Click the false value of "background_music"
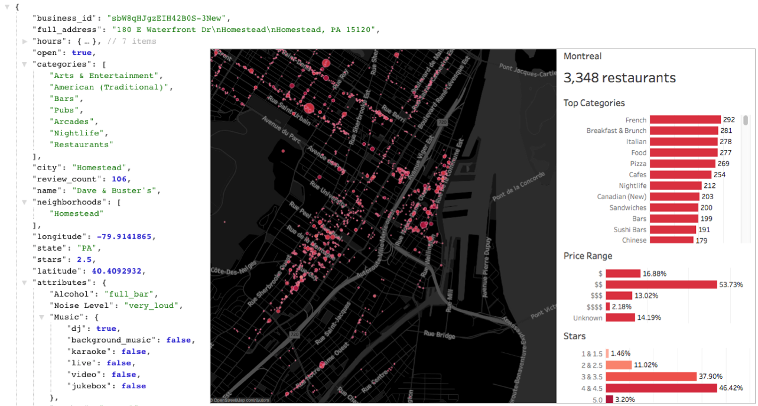 click(179, 340)
